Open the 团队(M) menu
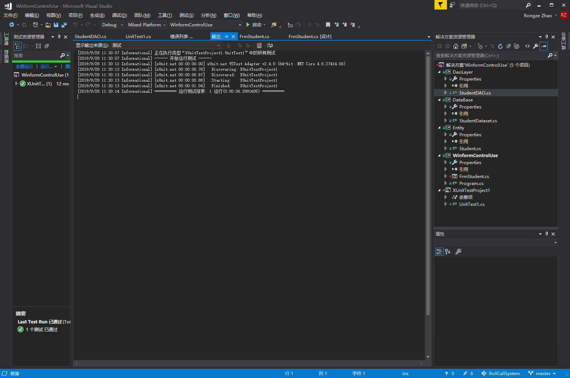Image resolution: width=570 pixels, height=378 pixels. click(x=142, y=15)
